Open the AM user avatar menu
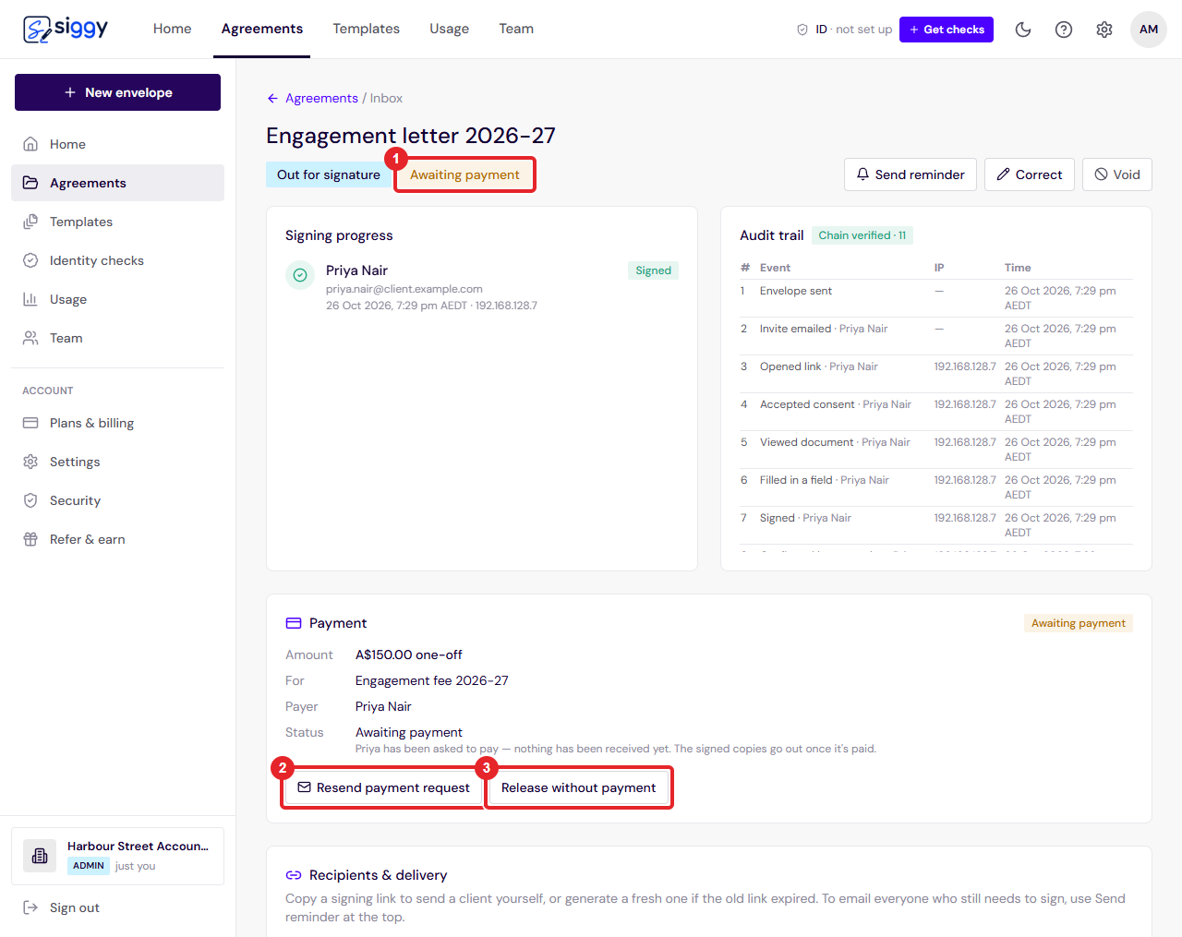Screen dimensions: 1182x937 pos(1149,30)
